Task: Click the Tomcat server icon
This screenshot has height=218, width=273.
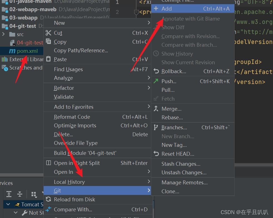Action: click(x=17, y=205)
